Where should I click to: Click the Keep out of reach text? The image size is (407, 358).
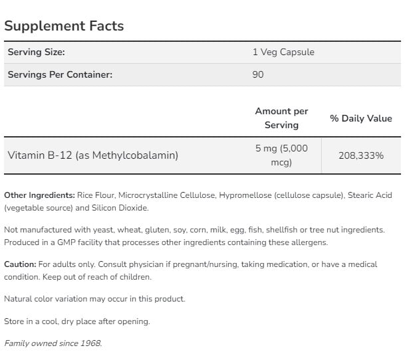pos(97,277)
